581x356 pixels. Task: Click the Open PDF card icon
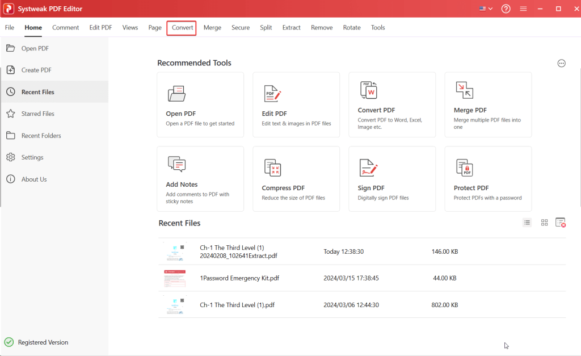click(177, 94)
